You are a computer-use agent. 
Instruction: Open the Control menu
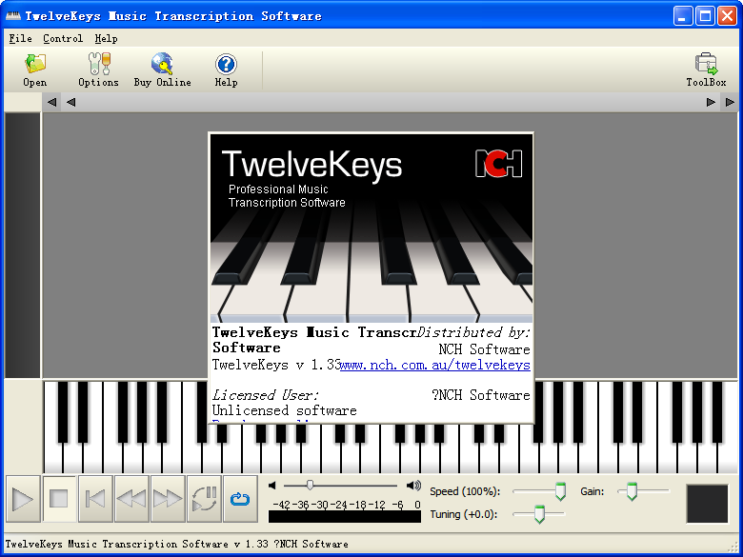pos(63,39)
